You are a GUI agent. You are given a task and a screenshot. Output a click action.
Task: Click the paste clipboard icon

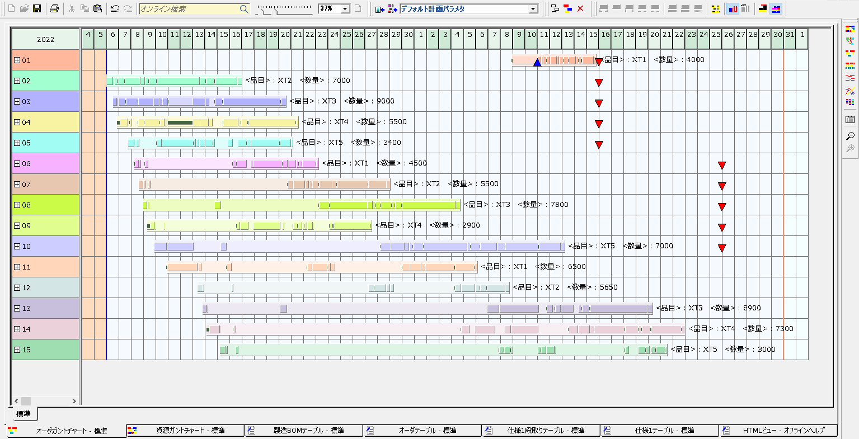click(97, 8)
